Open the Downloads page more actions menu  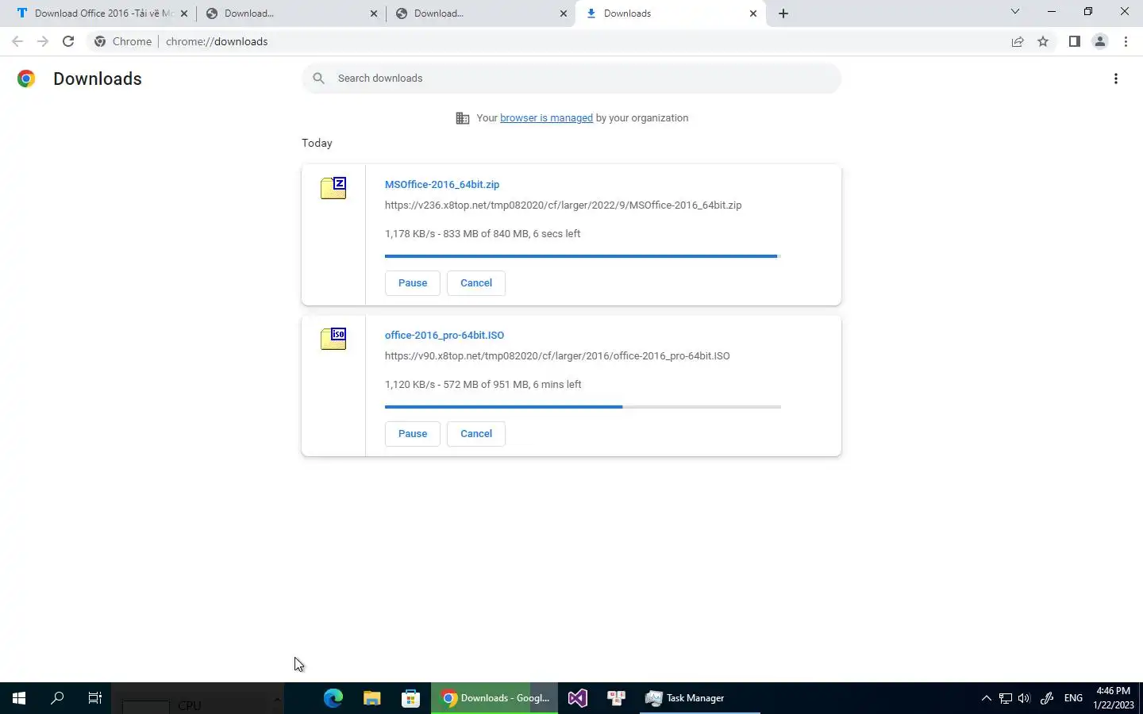1116,79
